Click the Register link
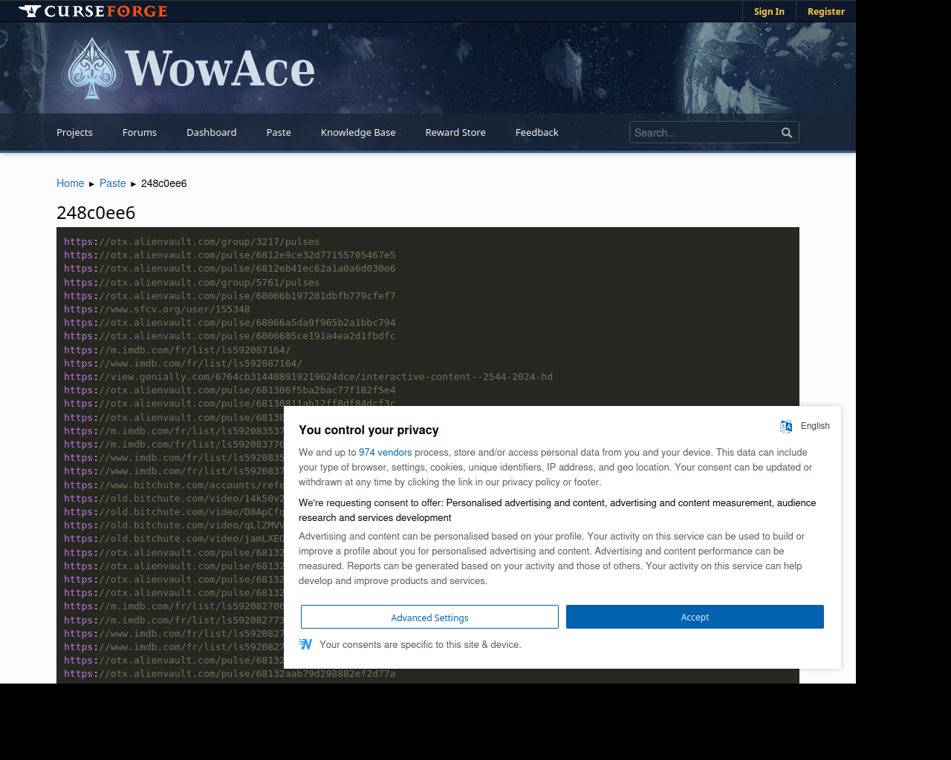 click(826, 11)
